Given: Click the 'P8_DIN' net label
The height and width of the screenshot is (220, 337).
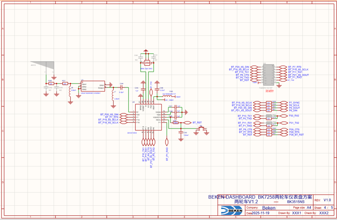Looking at the screenshot, I should (293, 111).
